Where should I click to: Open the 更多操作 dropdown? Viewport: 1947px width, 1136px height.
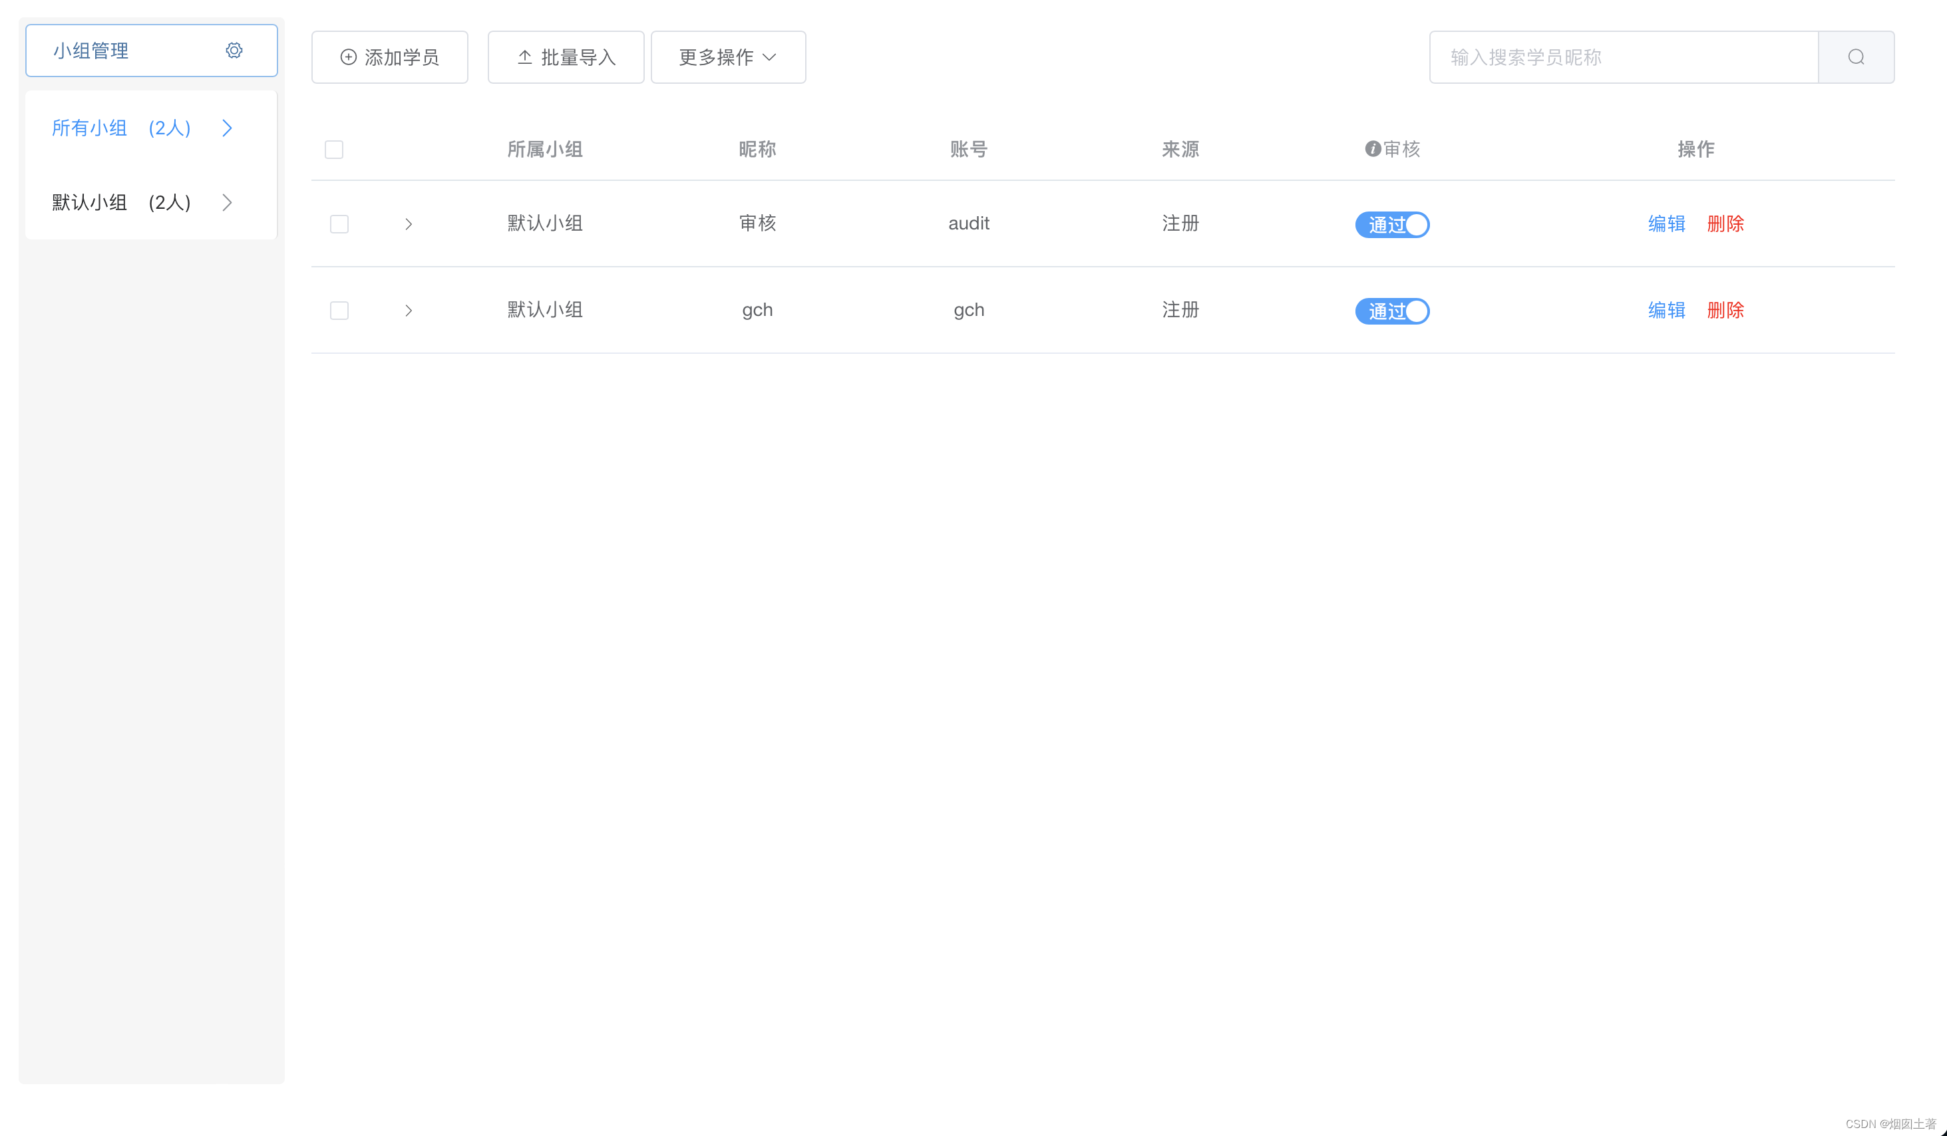pyautogui.click(x=728, y=57)
